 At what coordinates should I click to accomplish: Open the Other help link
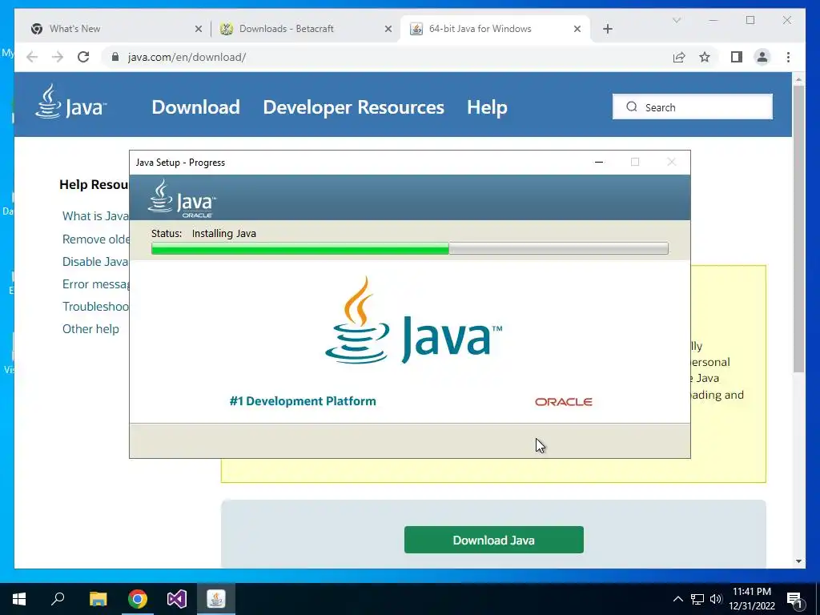coord(90,329)
